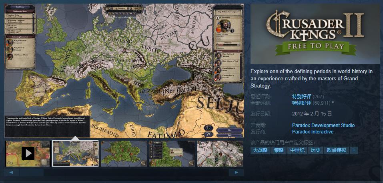Select the 政治模拟 tag
The height and width of the screenshot is (183, 383).
[337, 150]
